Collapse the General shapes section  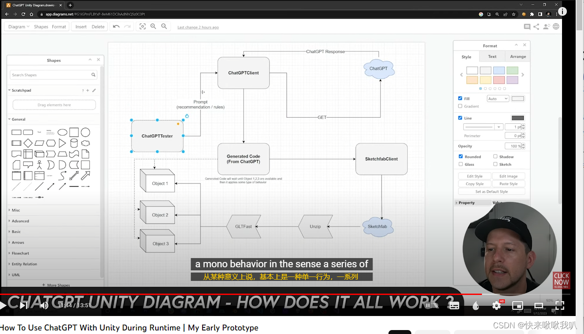coord(17,119)
